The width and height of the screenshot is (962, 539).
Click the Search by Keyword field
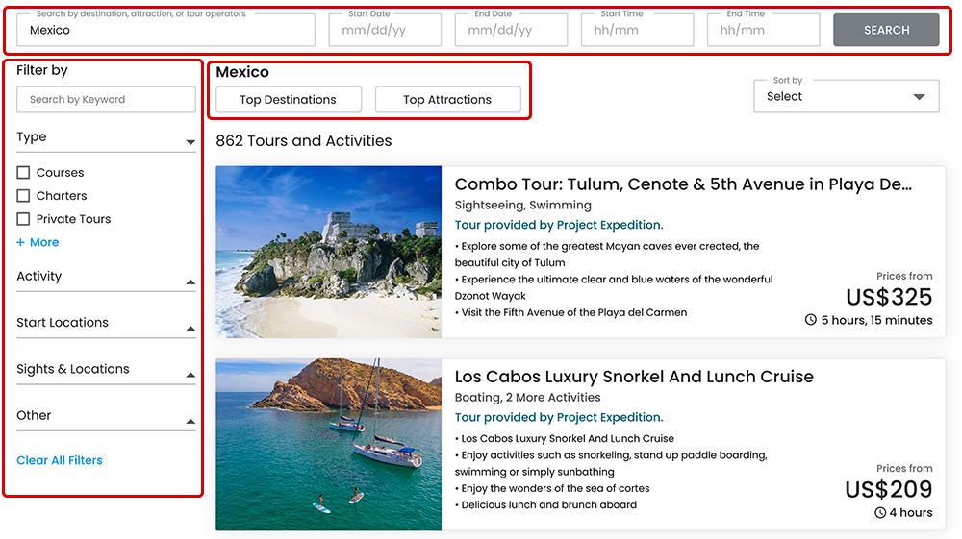(106, 100)
